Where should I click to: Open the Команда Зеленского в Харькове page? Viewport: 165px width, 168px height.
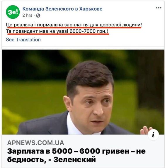tap(62, 9)
